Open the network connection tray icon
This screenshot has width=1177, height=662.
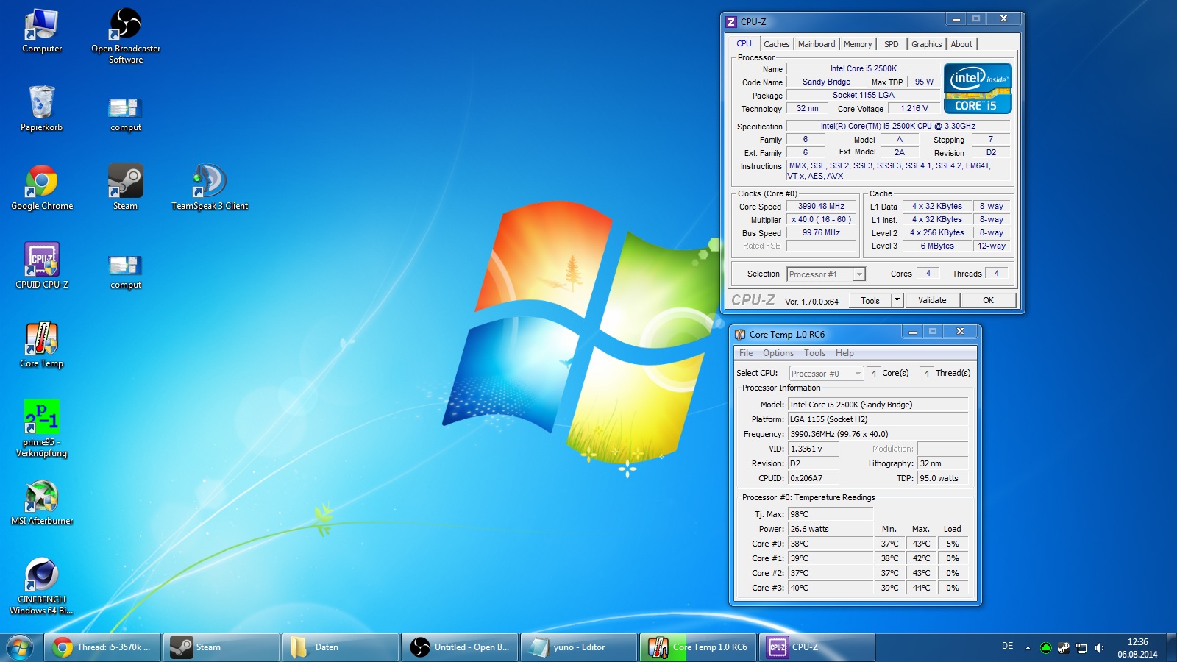1081,648
